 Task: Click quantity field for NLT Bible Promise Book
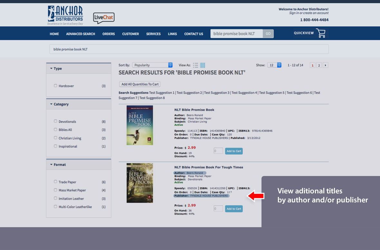click(x=218, y=151)
